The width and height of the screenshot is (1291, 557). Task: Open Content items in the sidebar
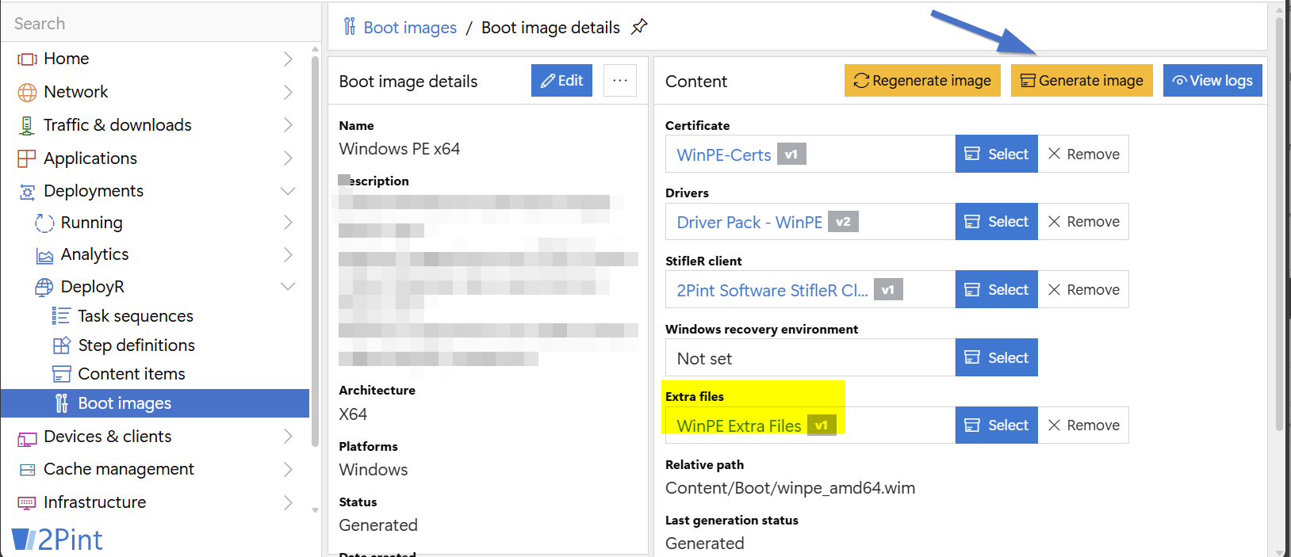coord(131,374)
